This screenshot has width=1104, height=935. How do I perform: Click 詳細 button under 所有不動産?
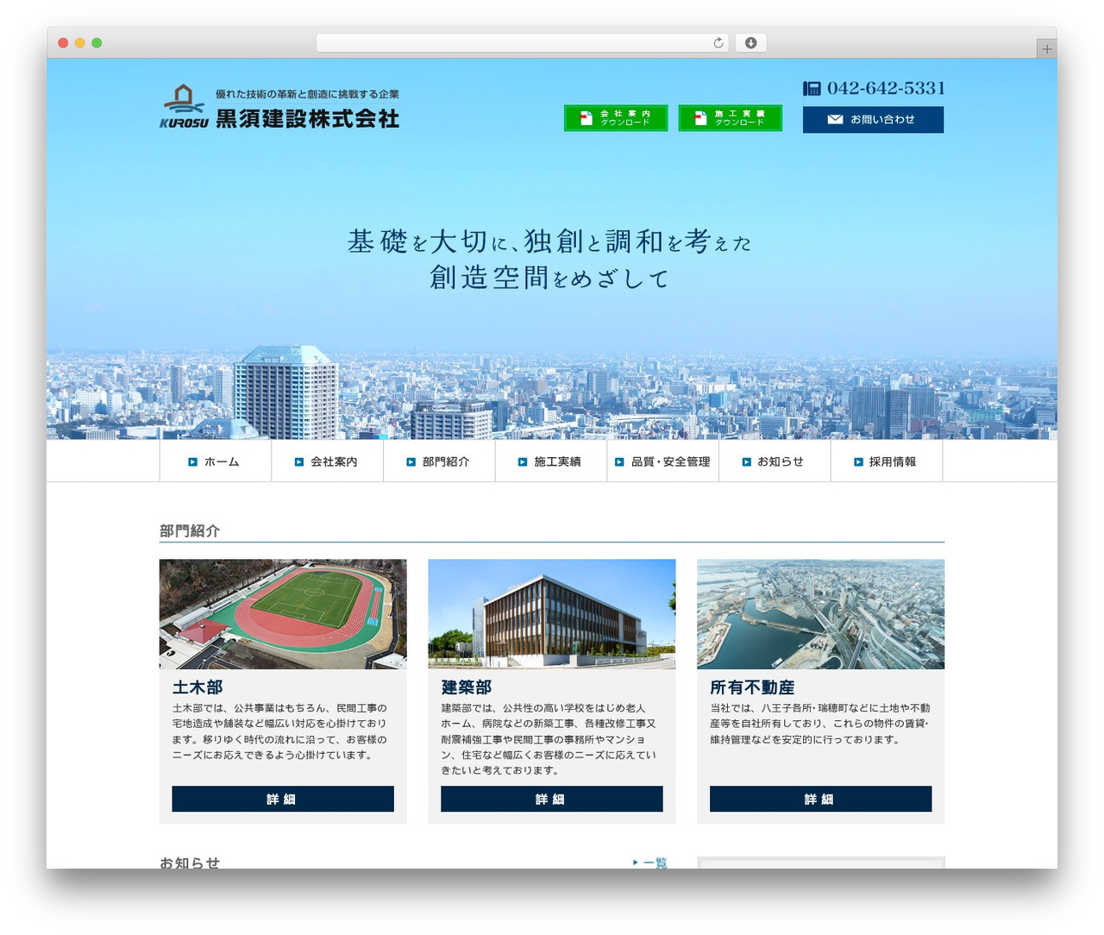coord(821,799)
